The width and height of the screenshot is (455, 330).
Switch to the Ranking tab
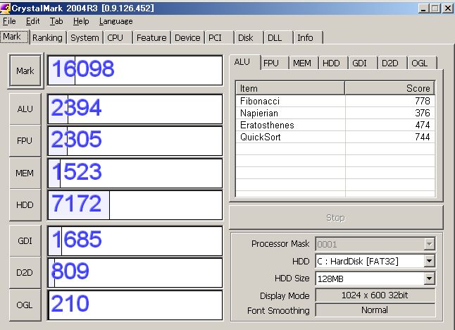tap(47, 38)
